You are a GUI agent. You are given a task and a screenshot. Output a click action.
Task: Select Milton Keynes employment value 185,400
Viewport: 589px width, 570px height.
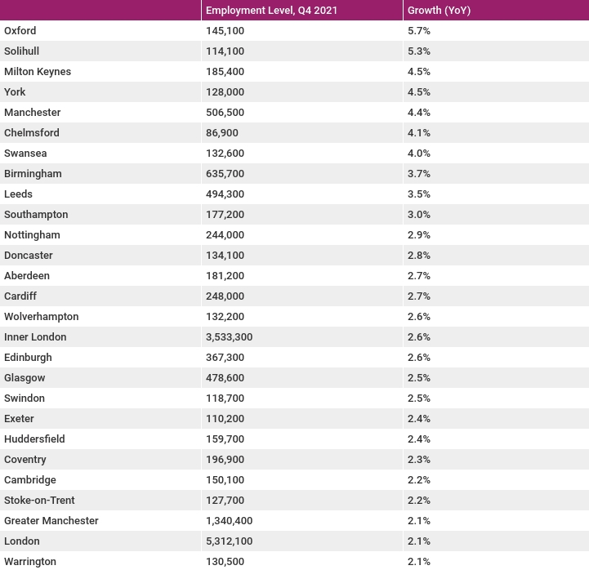click(225, 71)
